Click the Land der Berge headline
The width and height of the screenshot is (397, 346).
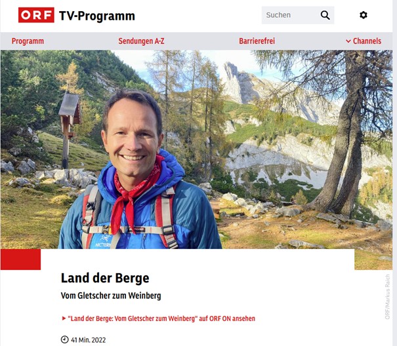tap(105, 278)
